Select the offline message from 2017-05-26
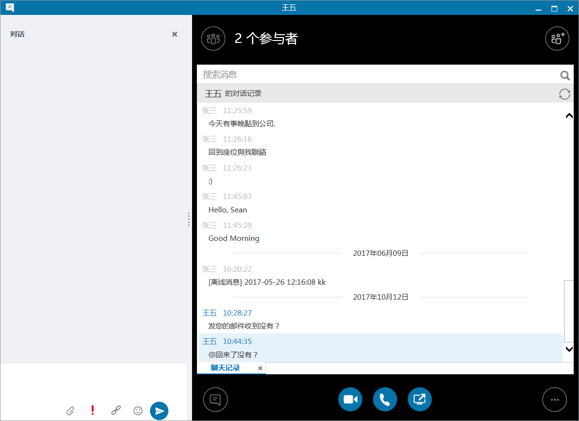 (x=267, y=282)
